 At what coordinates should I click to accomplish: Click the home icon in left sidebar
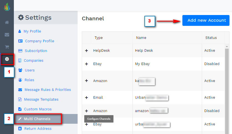[x=7, y=22]
